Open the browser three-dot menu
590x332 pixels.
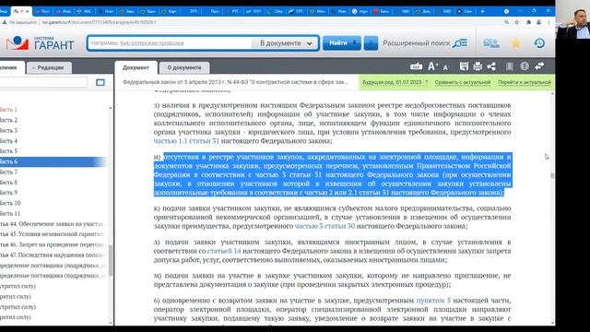coord(549,22)
